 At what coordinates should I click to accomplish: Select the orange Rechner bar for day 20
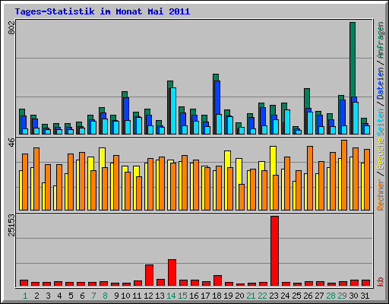click(x=242, y=197)
